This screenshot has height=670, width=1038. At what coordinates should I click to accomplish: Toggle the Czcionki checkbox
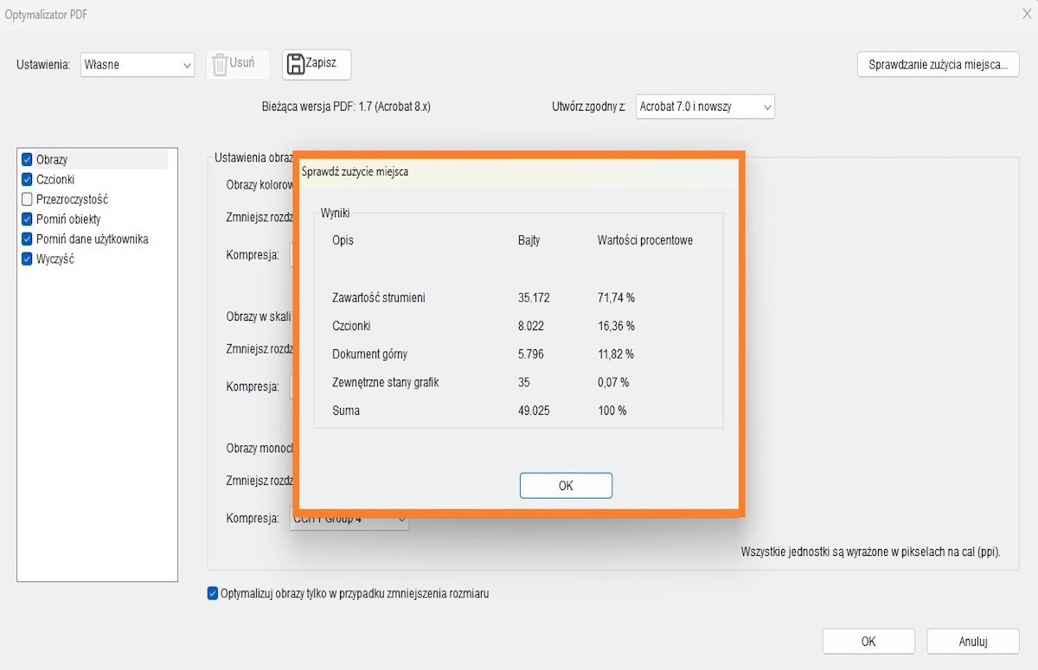click(27, 179)
